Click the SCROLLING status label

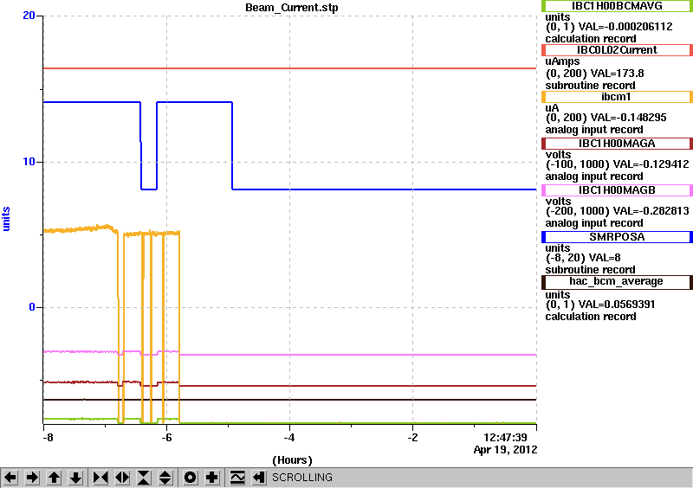(x=302, y=478)
